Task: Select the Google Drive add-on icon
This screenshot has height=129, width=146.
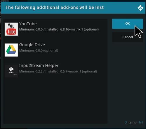Action: tap(11, 50)
